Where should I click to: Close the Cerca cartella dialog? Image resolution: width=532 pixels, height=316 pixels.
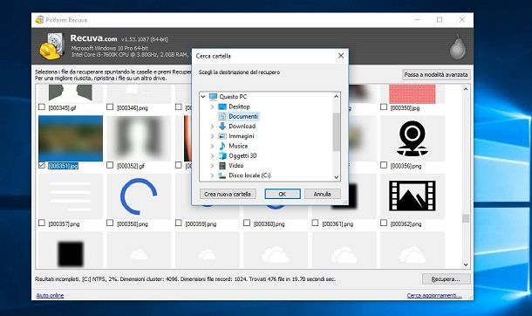click(x=341, y=56)
